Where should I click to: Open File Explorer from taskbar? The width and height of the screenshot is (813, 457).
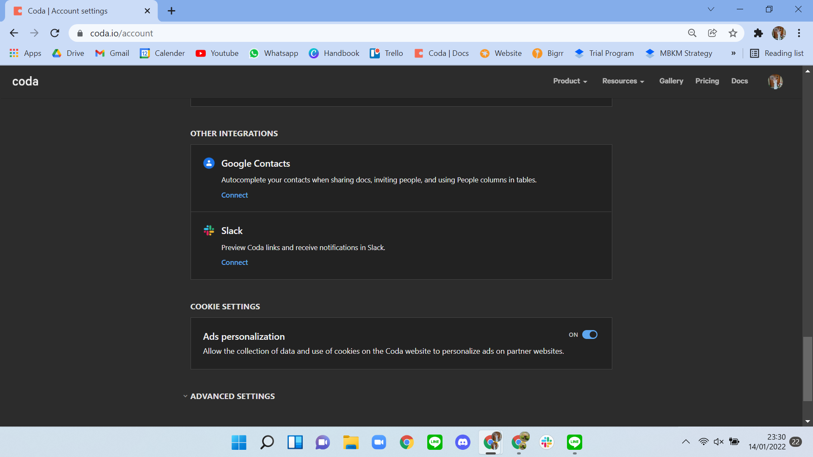click(x=351, y=442)
